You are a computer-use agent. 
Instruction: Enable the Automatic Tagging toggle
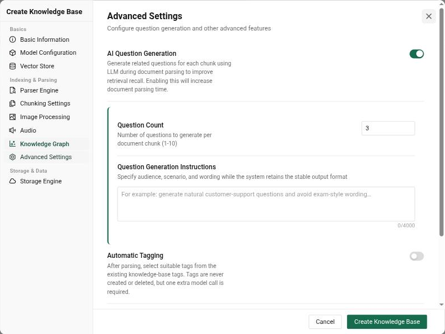coord(416,256)
